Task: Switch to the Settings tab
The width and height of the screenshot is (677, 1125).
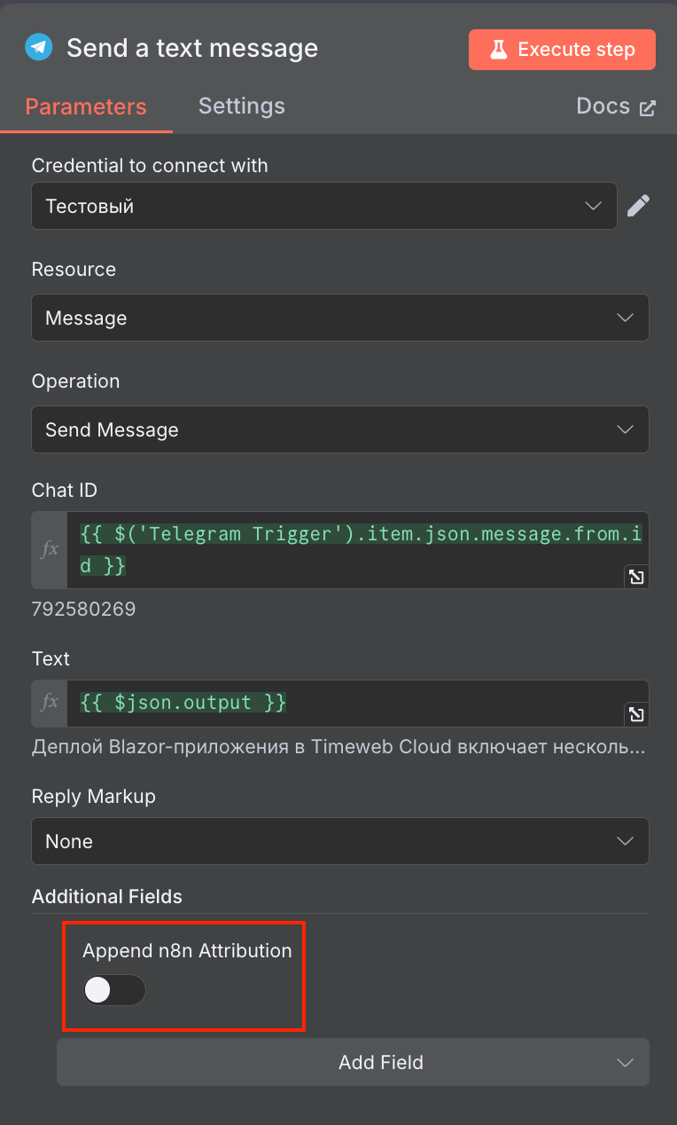Action: tap(241, 106)
